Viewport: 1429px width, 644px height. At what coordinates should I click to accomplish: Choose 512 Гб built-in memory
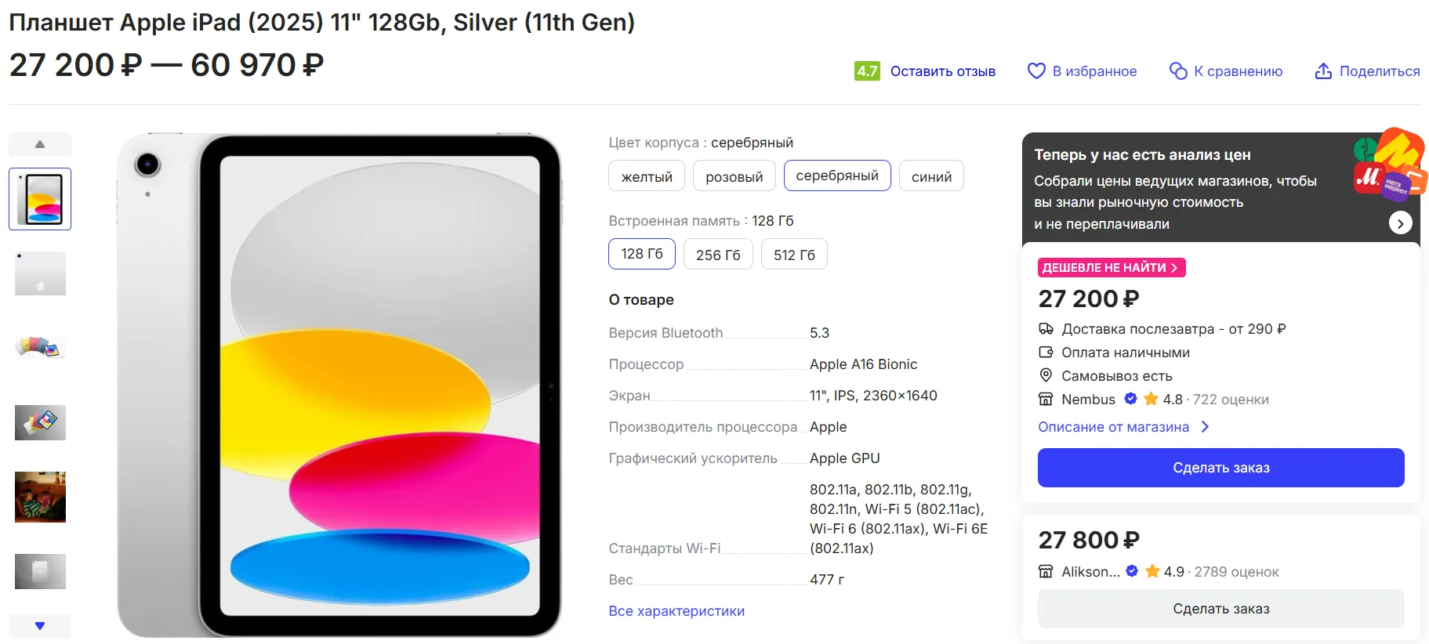point(794,255)
